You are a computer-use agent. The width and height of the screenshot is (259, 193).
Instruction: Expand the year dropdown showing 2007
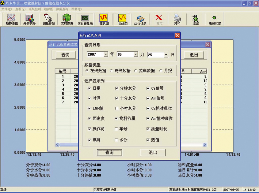[106, 54]
